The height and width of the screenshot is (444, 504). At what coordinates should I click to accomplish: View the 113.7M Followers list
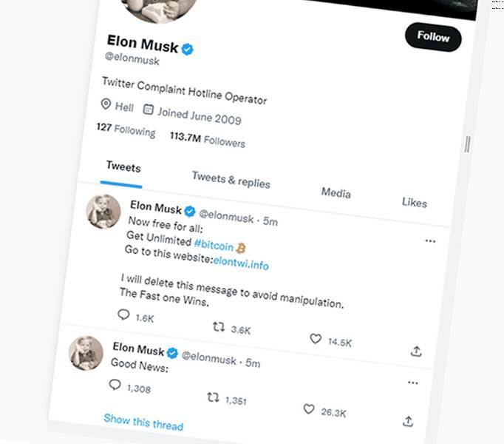point(208,139)
